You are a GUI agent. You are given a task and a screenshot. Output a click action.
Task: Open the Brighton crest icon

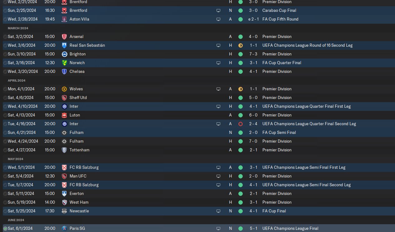(x=64, y=54)
